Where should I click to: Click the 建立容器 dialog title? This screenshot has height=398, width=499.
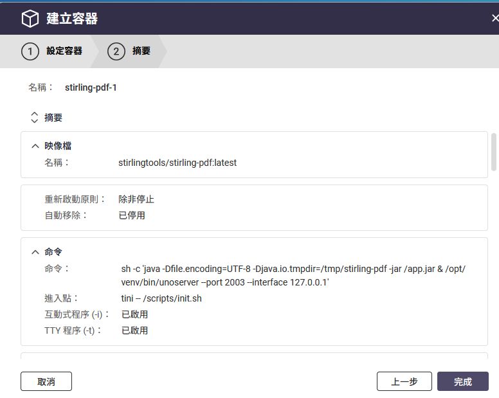(x=72, y=19)
